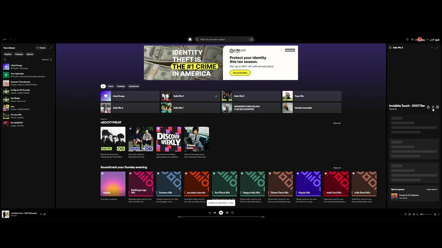Open Assassin's Creed Black Flag Sea Shanties tile
Image resolution: width=442 pixels, height=248 pixels.
pos(251,108)
